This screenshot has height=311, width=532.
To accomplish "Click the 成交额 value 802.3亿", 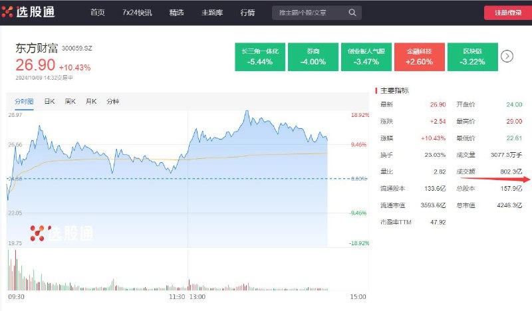I will click(511, 171).
